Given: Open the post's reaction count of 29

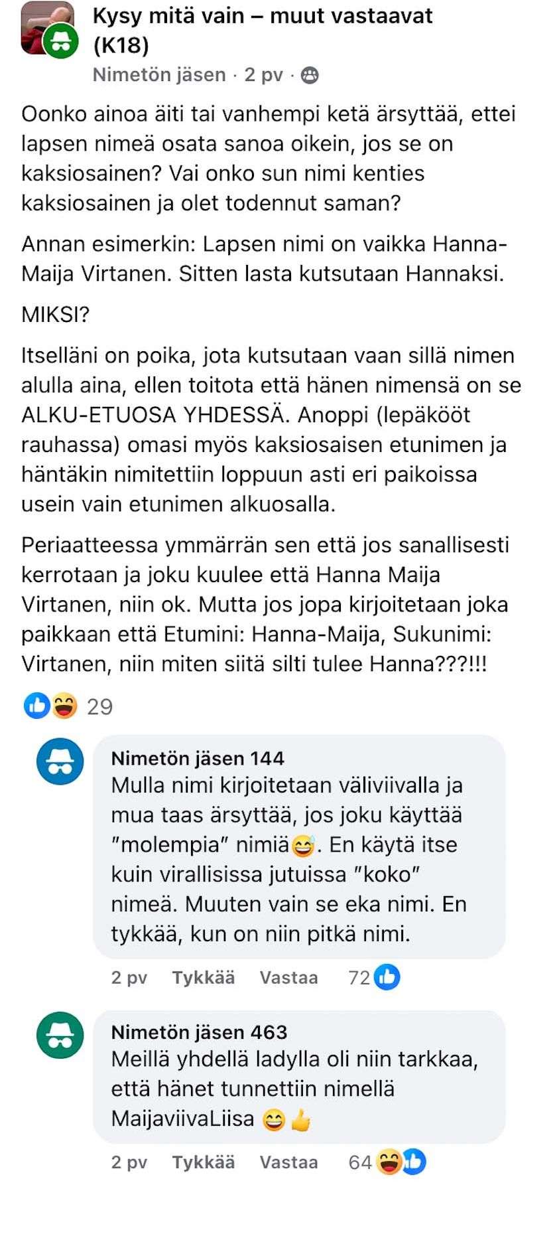Looking at the screenshot, I should click(99, 706).
